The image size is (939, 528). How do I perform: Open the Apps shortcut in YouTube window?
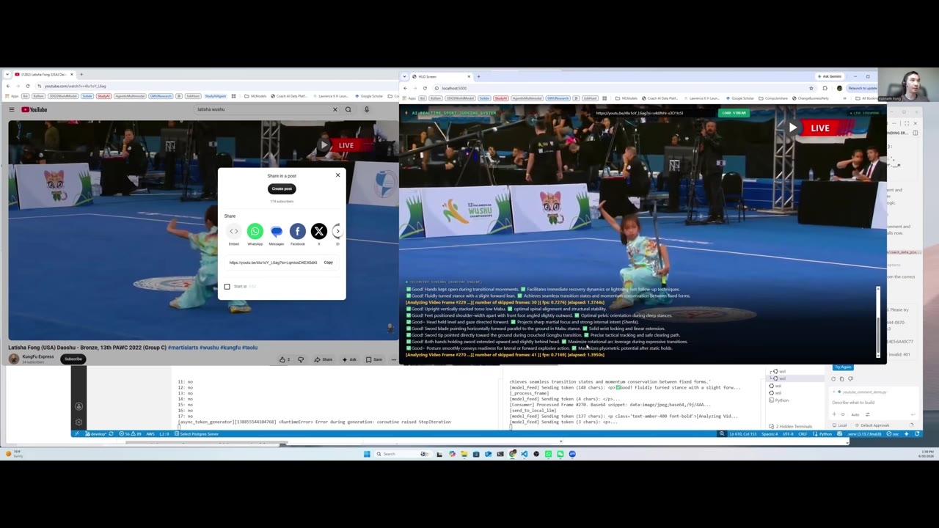point(12,96)
